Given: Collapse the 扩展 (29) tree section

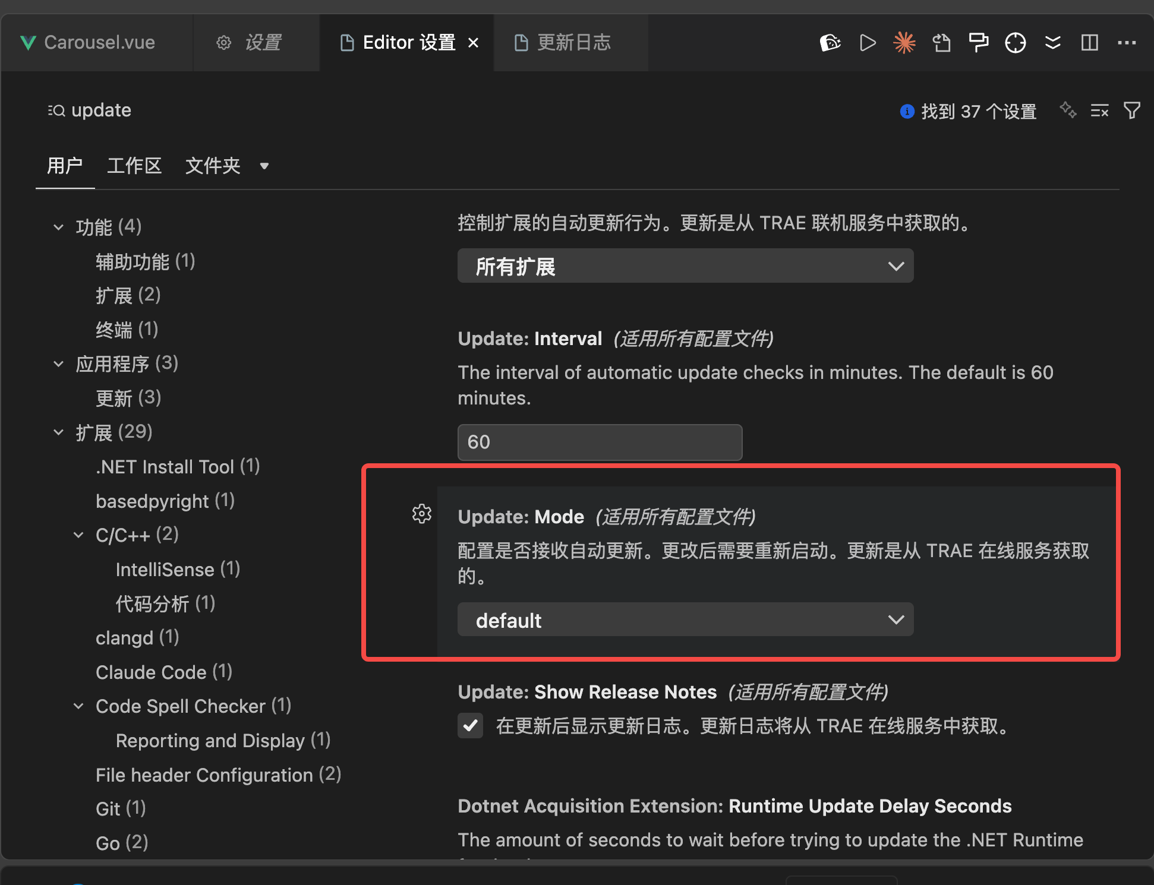Looking at the screenshot, I should tap(58, 432).
